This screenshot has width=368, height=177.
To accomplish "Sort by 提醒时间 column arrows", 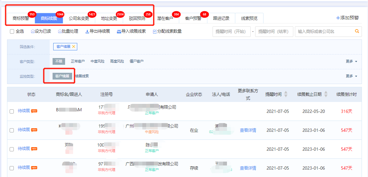I will pyautogui.click(x=286, y=94).
